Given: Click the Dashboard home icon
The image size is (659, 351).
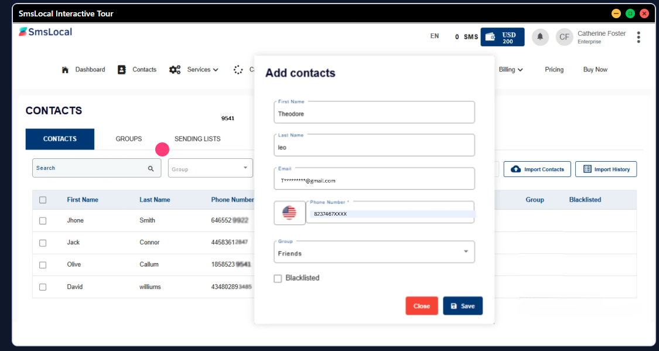Looking at the screenshot, I should [x=65, y=70].
